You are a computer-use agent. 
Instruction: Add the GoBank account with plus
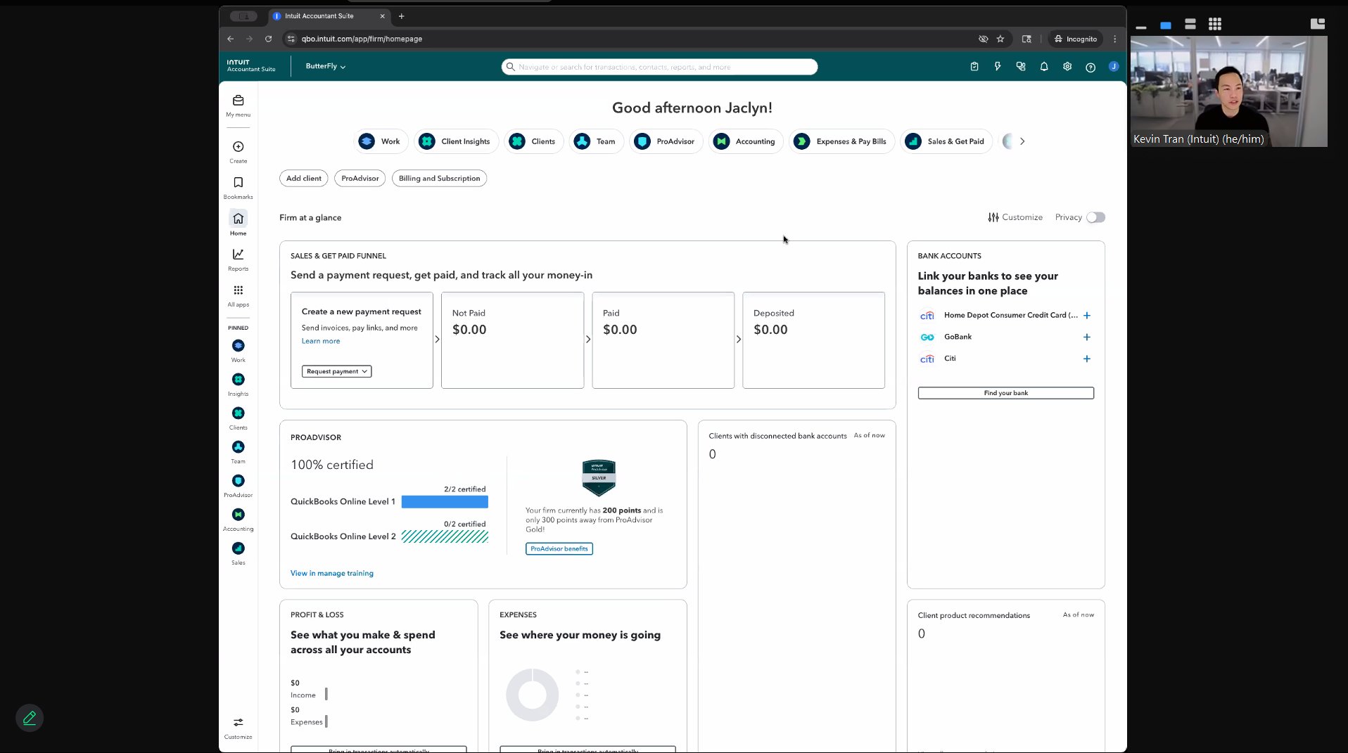point(1087,337)
